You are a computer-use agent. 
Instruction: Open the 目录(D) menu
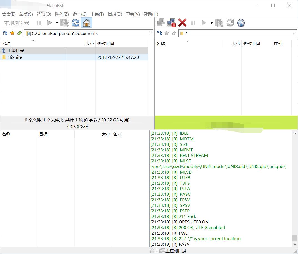click(115, 14)
